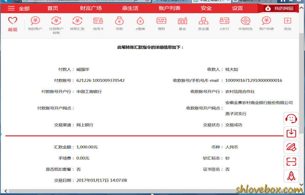Image resolution: width=305 pixels, height=195 pixels.
Task: Click horizontal scrollbar left arrow
Action: click(6, 191)
